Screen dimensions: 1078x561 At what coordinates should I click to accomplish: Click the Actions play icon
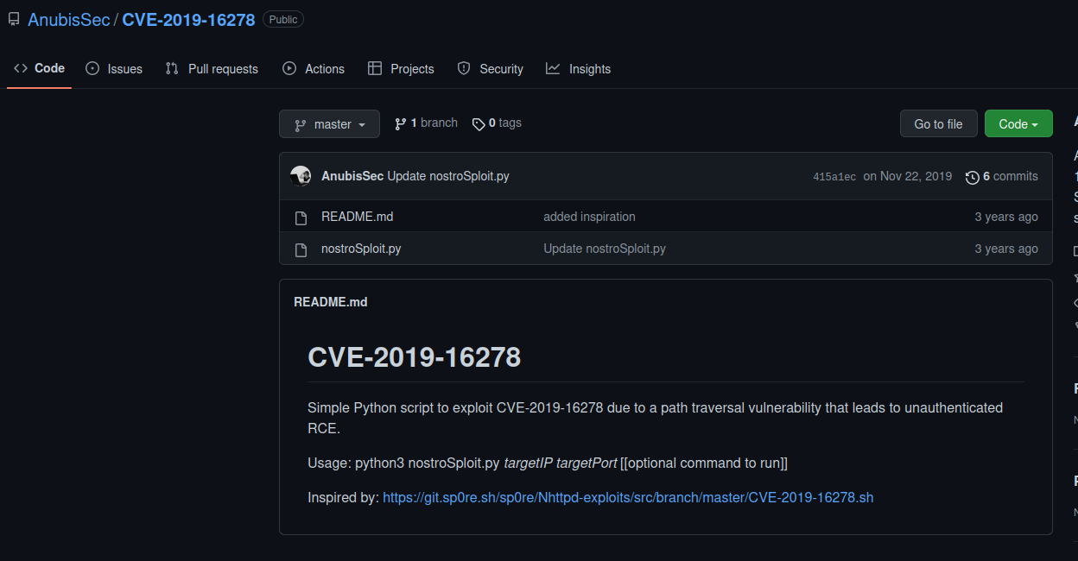[x=289, y=68]
